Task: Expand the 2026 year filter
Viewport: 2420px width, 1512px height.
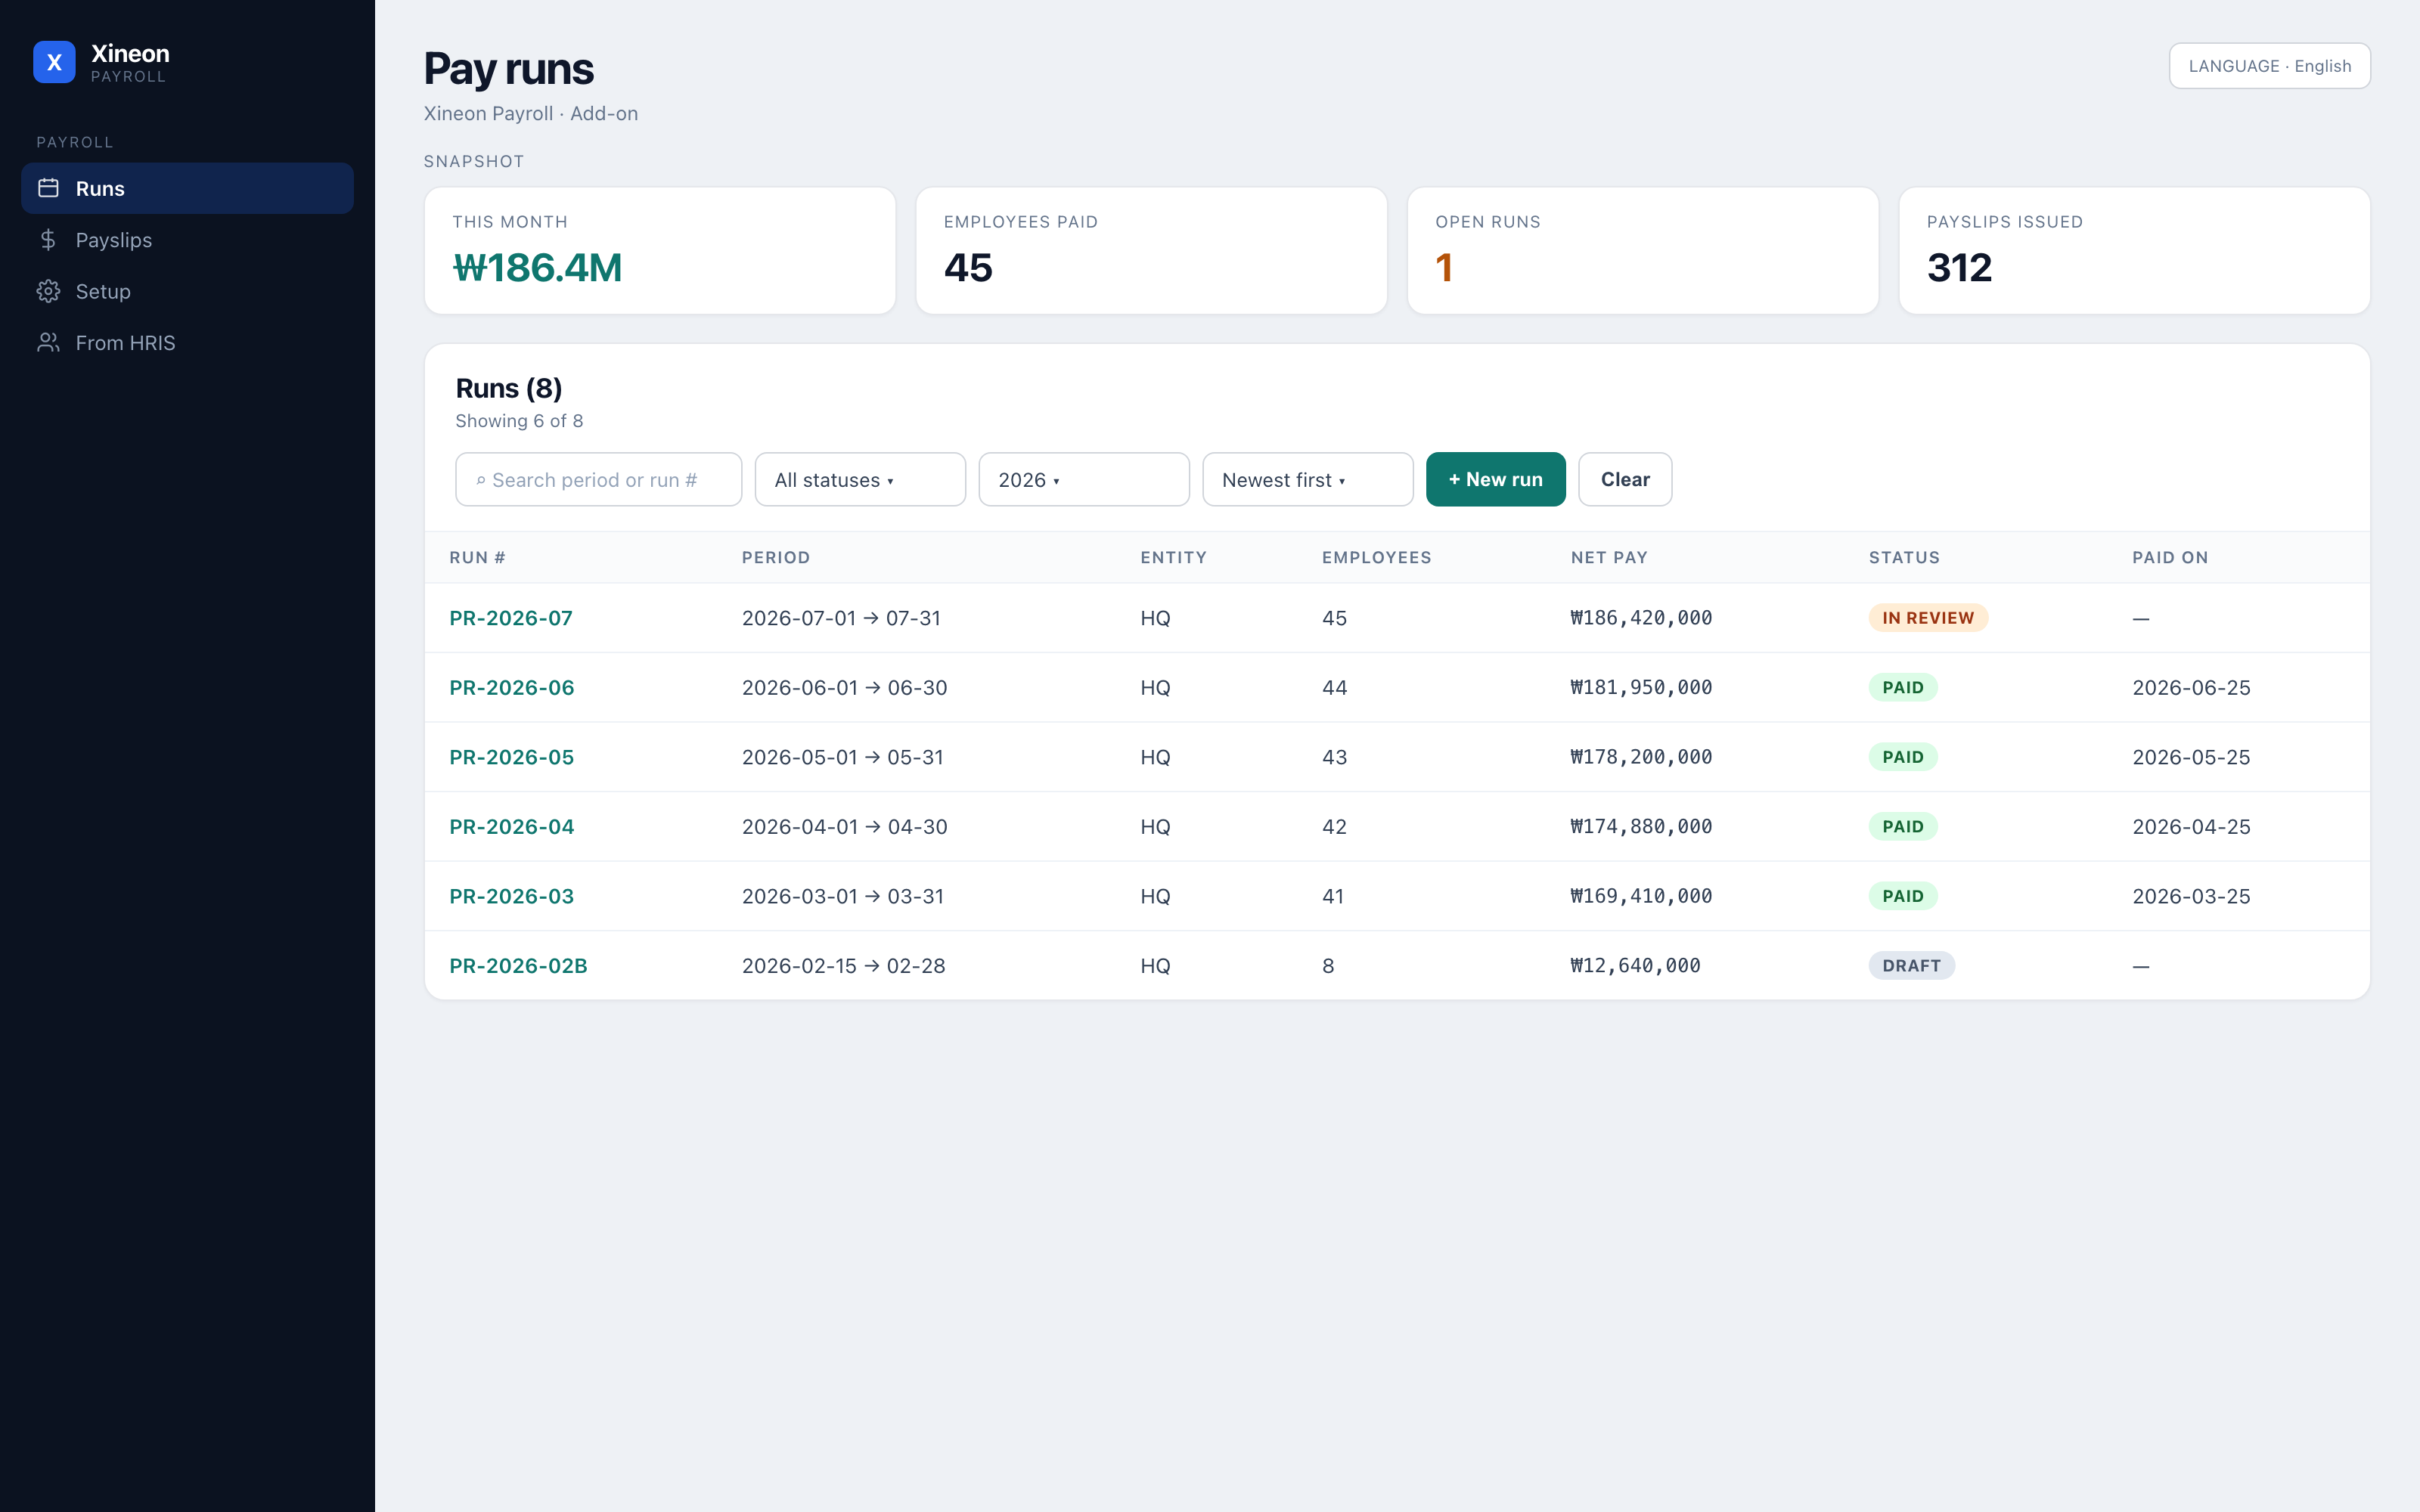Action: pos(1084,480)
